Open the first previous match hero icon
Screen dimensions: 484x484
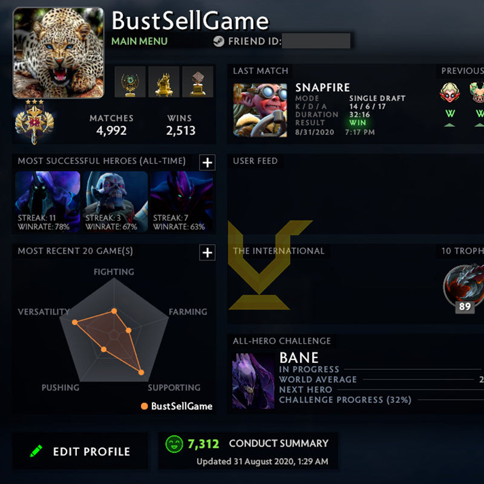coord(450,93)
